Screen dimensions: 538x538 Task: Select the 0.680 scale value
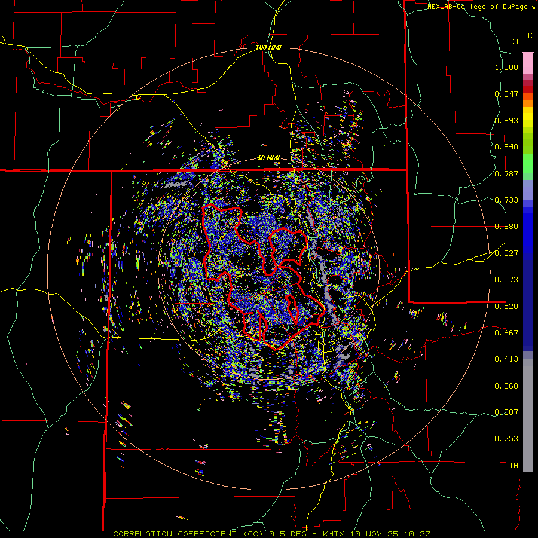[506, 227]
